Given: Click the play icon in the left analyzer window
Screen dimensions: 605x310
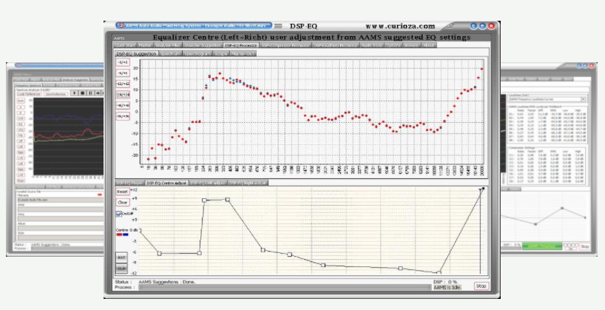Looking at the screenshot, I should point(75,93).
